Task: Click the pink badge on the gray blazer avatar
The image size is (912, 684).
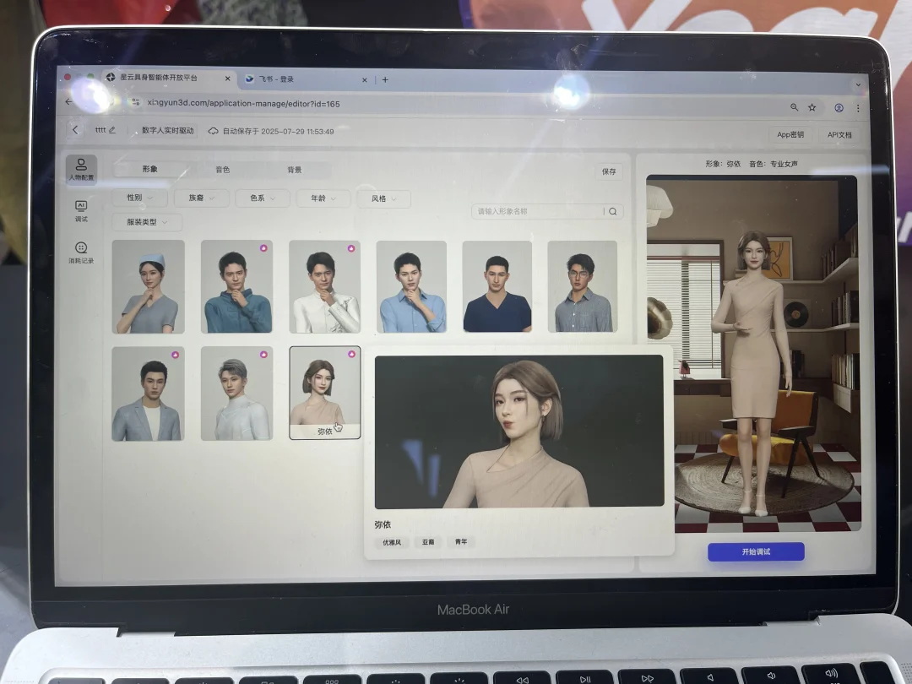Action: (175, 354)
